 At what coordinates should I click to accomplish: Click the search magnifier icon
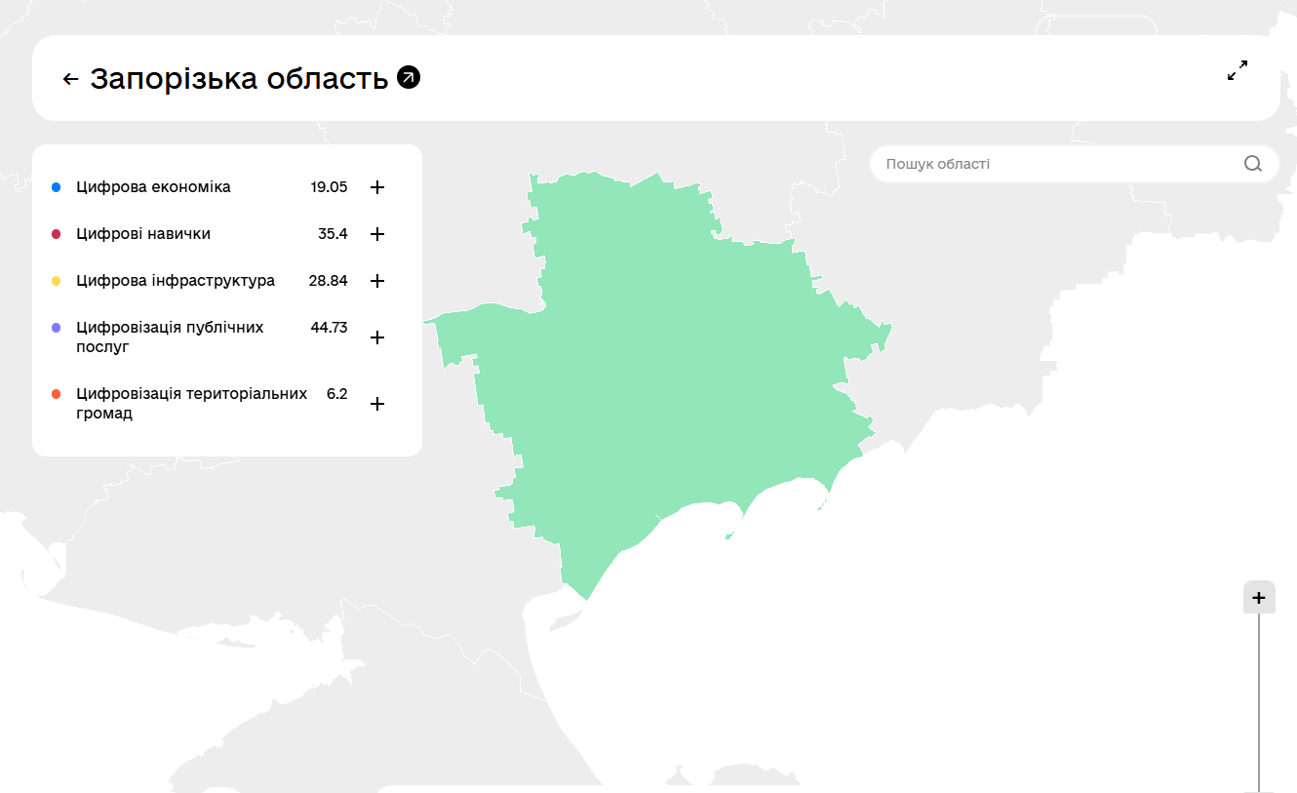click(x=1253, y=164)
